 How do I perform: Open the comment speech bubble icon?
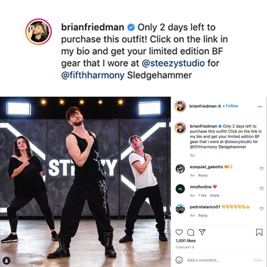point(191,232)
